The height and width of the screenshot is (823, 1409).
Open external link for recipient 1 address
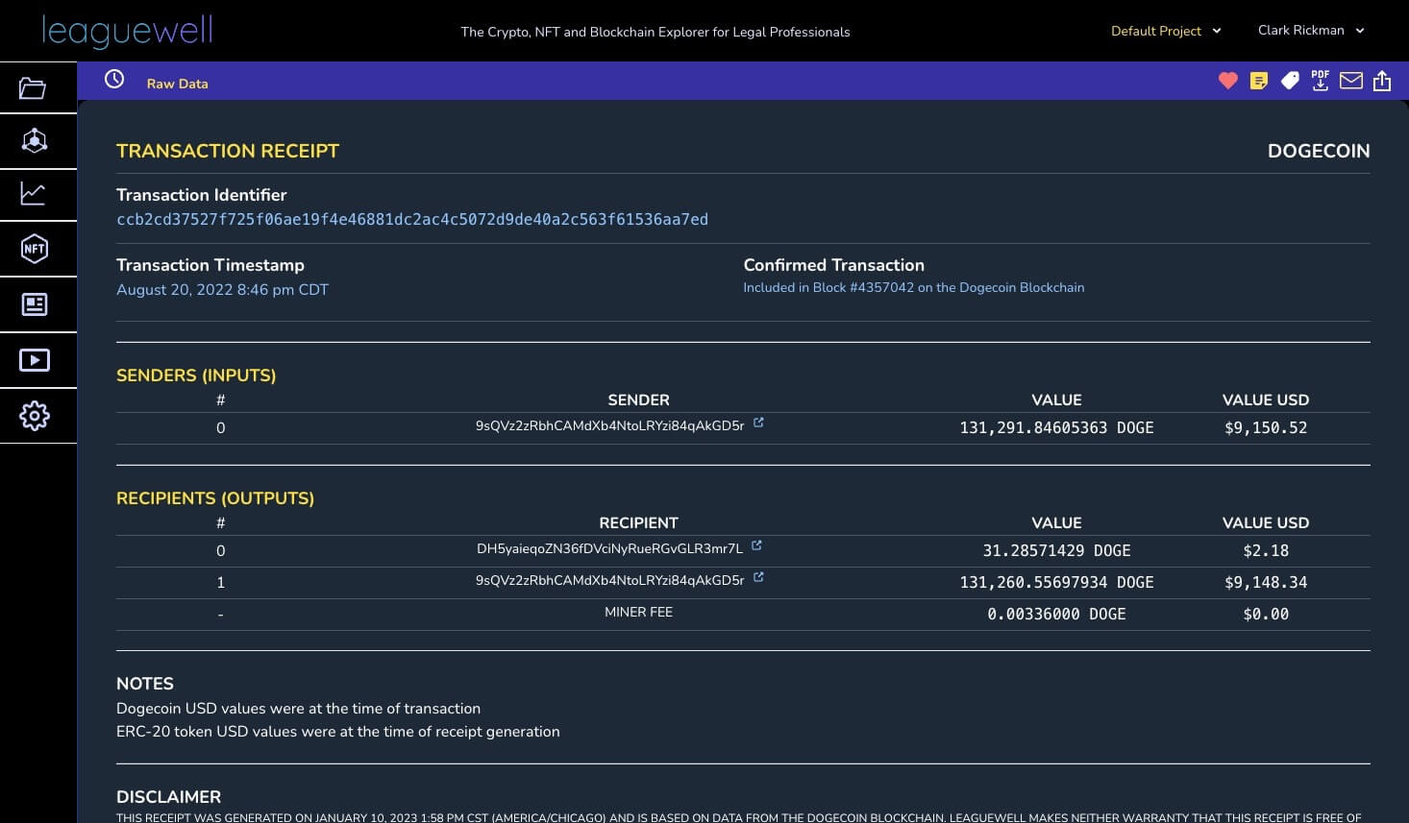click(x=758, y=577)
